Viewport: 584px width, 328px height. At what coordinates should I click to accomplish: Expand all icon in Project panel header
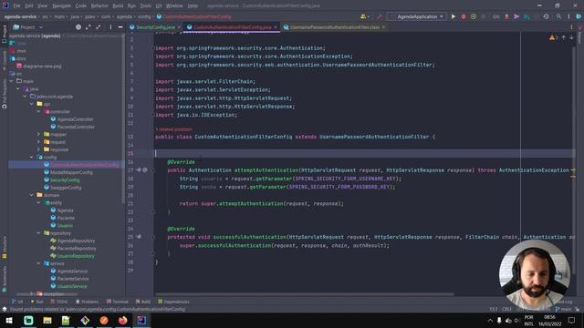point(89,27)
